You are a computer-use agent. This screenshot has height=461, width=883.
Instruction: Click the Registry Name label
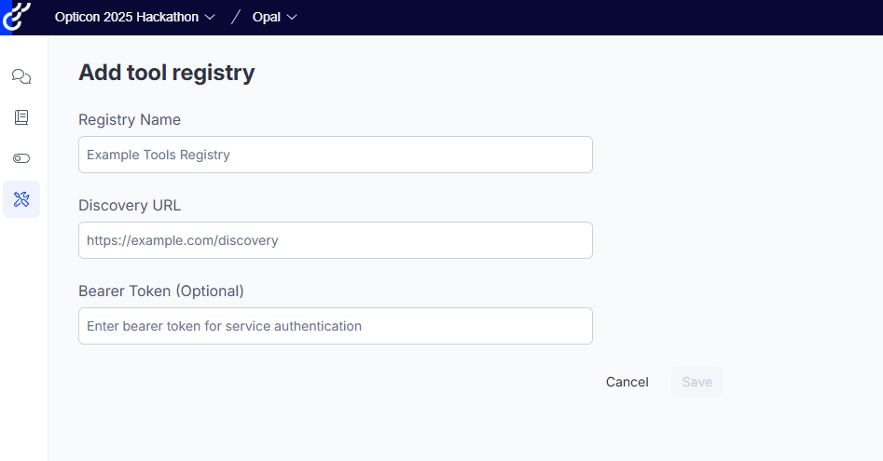[130, 120]
